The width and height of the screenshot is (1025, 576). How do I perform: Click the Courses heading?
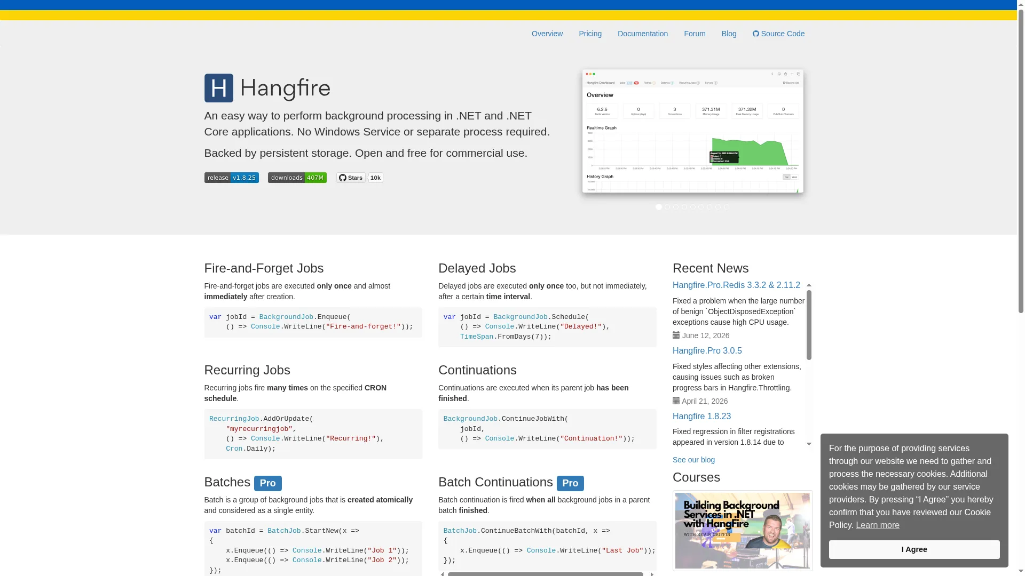[696, 477]
